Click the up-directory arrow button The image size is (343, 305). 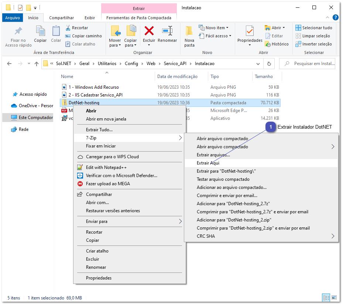click(x=37, y=64)
